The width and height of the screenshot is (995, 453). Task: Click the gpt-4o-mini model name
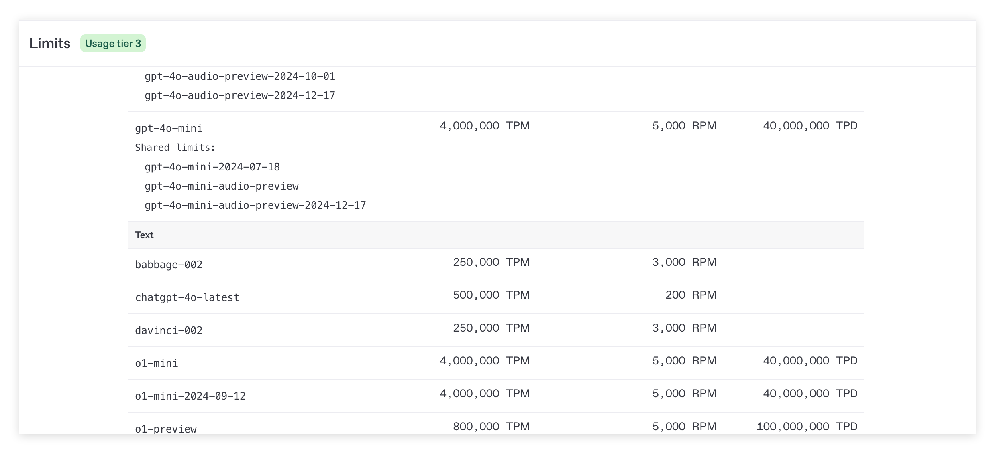169,128
